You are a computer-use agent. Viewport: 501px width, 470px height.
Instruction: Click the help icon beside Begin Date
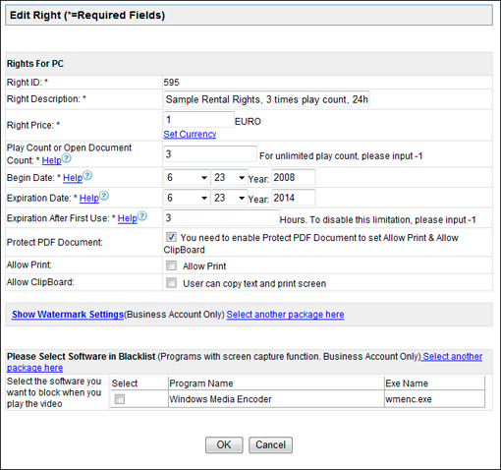[x=87, y=176]
